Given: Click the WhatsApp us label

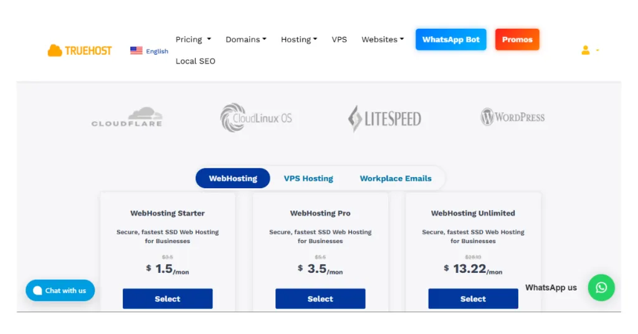Looking at the screenshot, I should [551, 288].
